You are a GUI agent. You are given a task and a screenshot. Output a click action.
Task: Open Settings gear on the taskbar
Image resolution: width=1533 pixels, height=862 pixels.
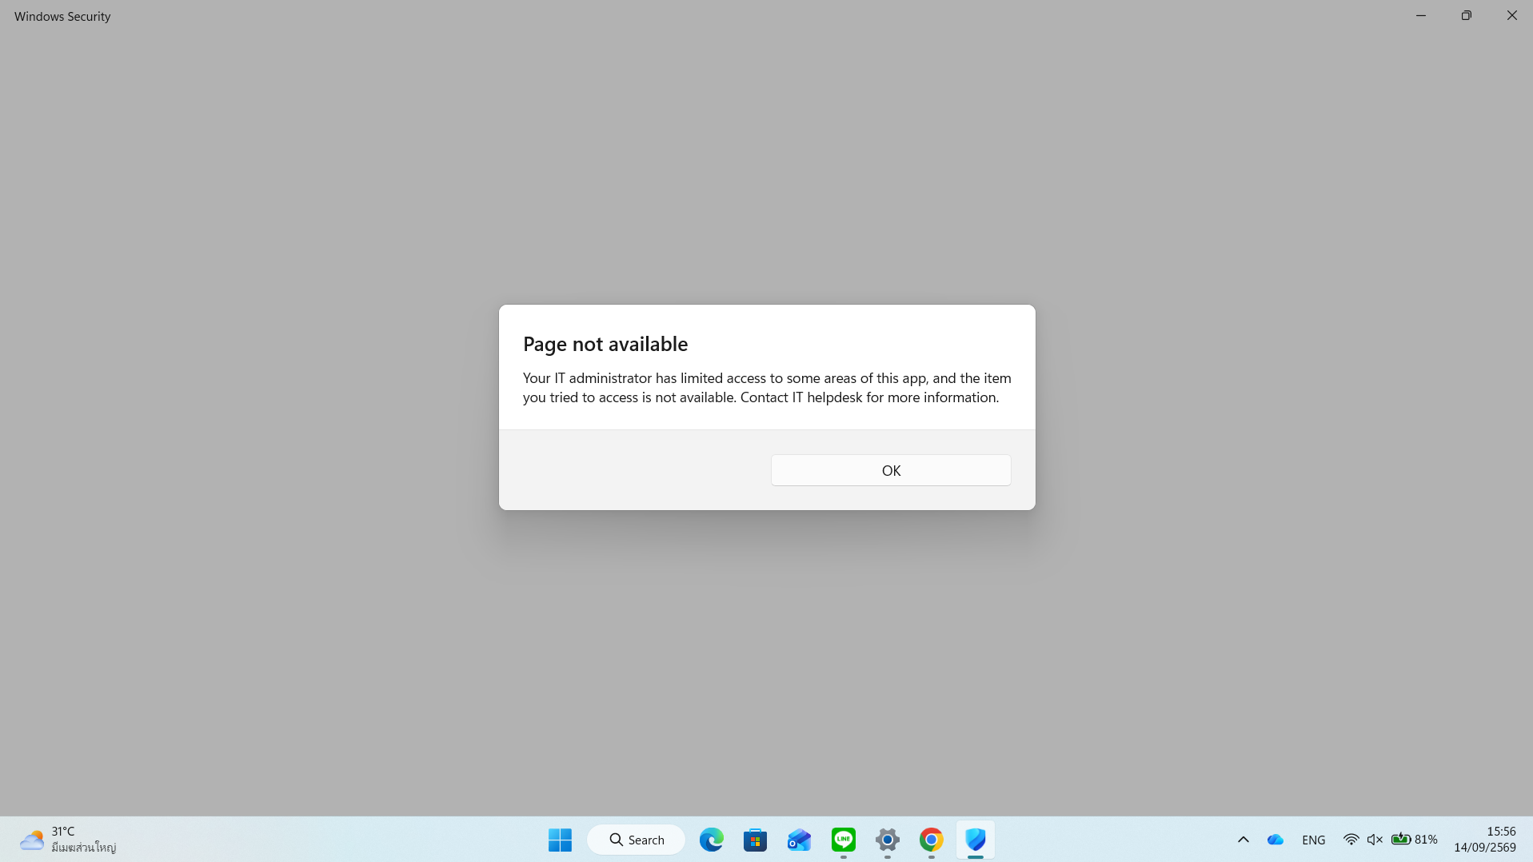point(887,840)
